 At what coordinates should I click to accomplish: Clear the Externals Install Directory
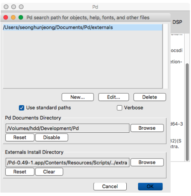pyautogui.click(x=49, y=172)
